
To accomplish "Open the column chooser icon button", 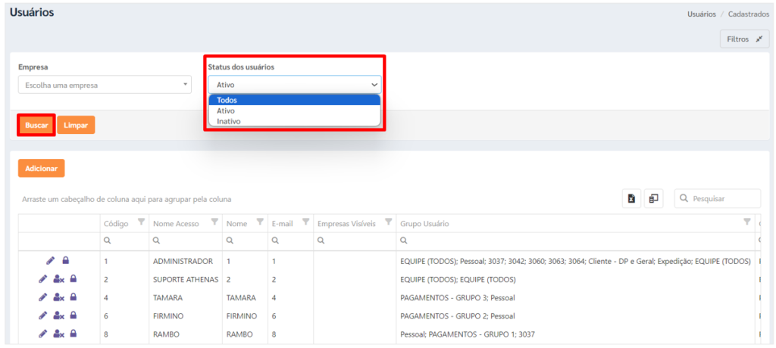I will coord(653,198).
